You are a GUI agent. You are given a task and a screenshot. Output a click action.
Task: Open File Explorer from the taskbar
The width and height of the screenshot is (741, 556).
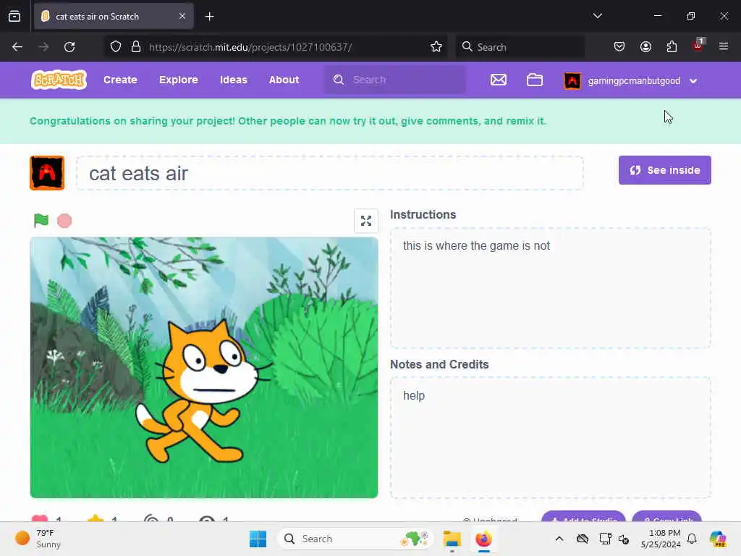click(x=452, y=539)
